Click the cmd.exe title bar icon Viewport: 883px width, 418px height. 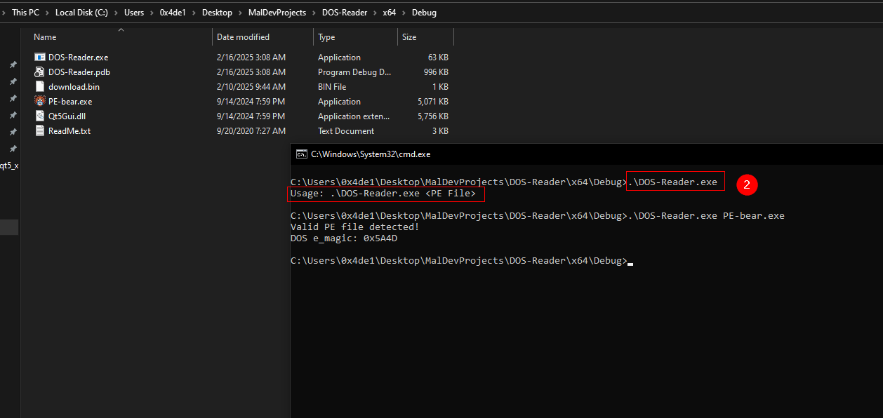click(301, 154)
